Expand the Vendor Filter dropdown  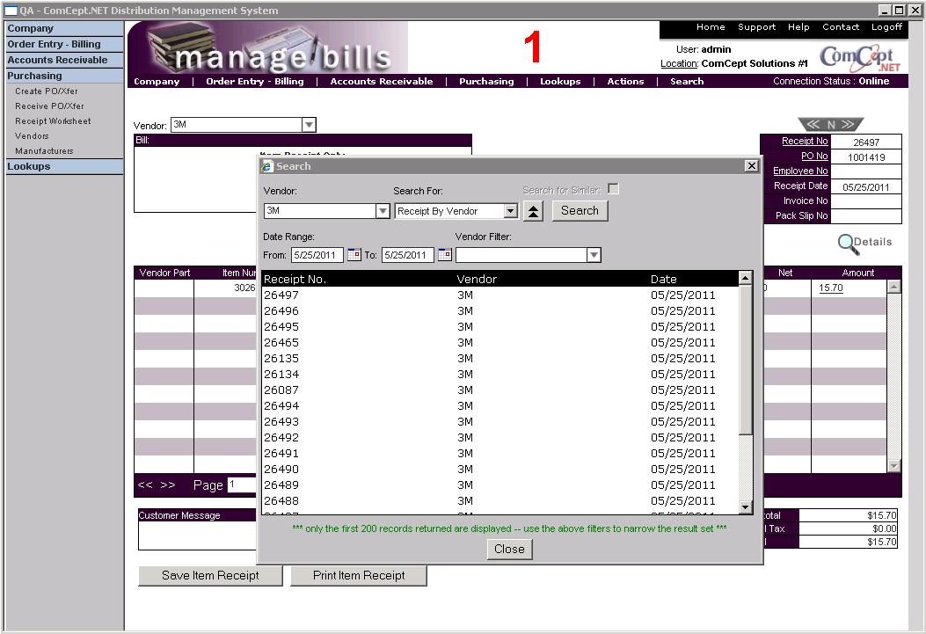click(x=594, y=255)
